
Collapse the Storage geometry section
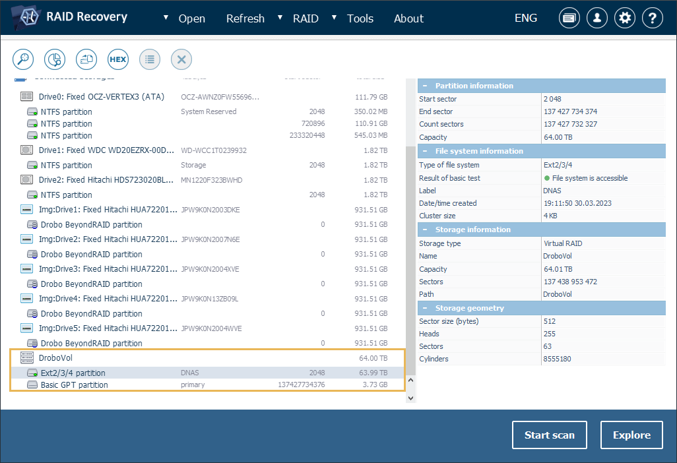tap(425, 308)
